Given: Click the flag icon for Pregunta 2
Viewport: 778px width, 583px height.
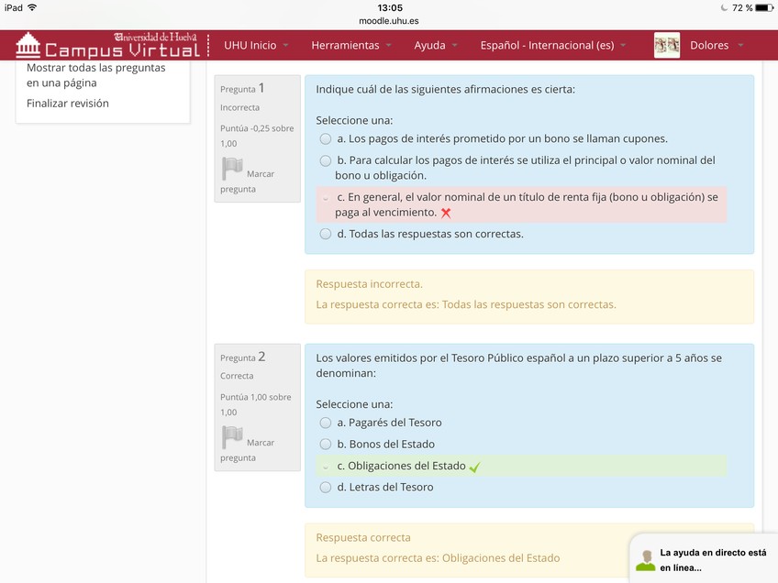Looking at the screenshot, I should click(232, 437).
